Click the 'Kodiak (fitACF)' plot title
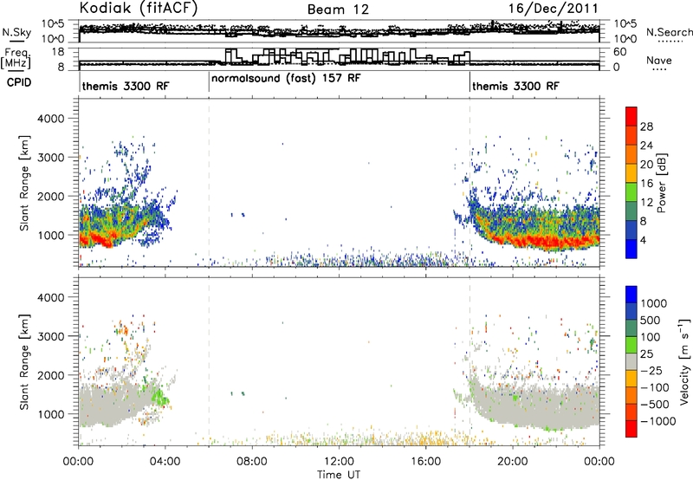 139,9
